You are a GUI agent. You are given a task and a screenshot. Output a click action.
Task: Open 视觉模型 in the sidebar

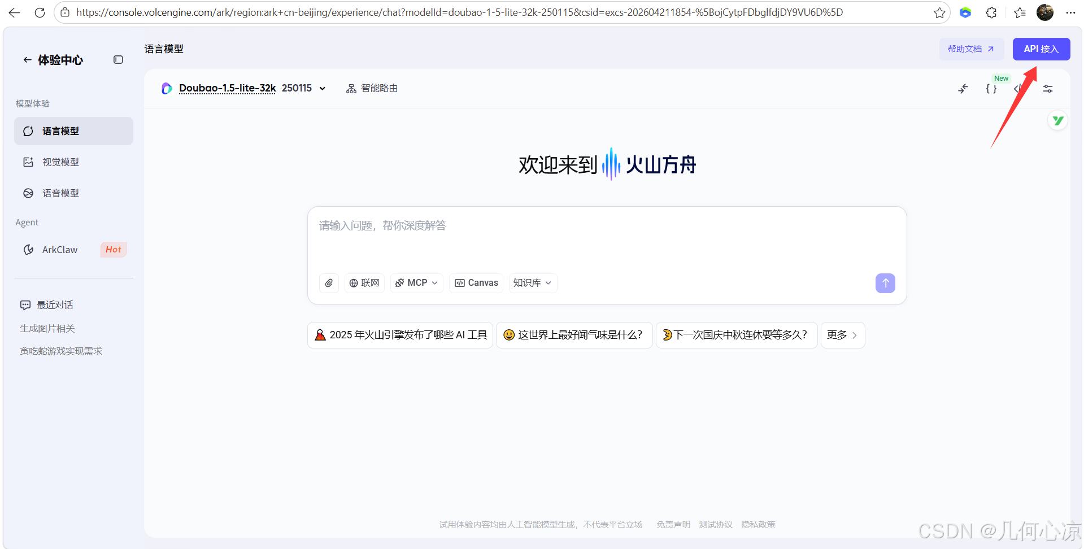click(73, 162)
